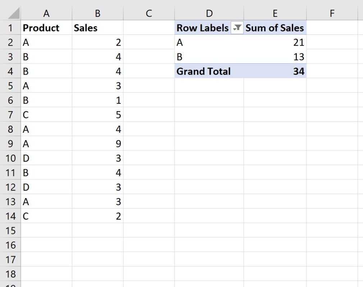Select the entire column D header

coord(209,13)
